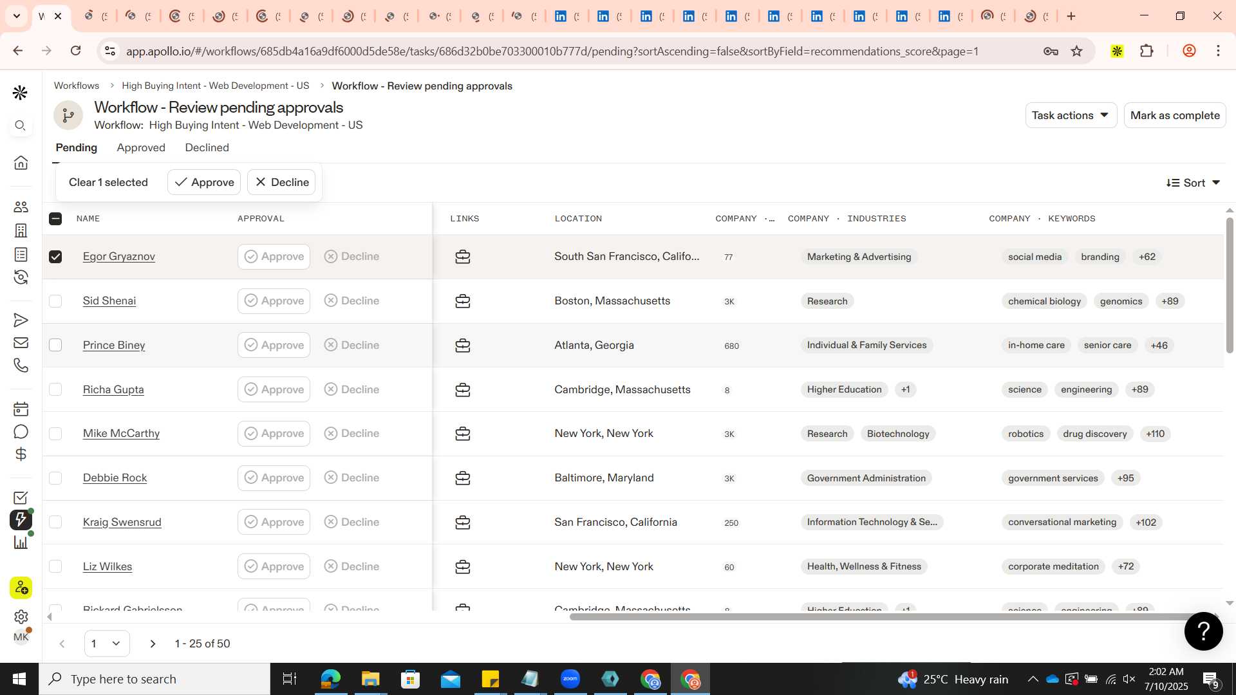The height and width of the screenshot is (695, 1236).
Task: Reload the browser page
Action: click(x=76, y=51)
